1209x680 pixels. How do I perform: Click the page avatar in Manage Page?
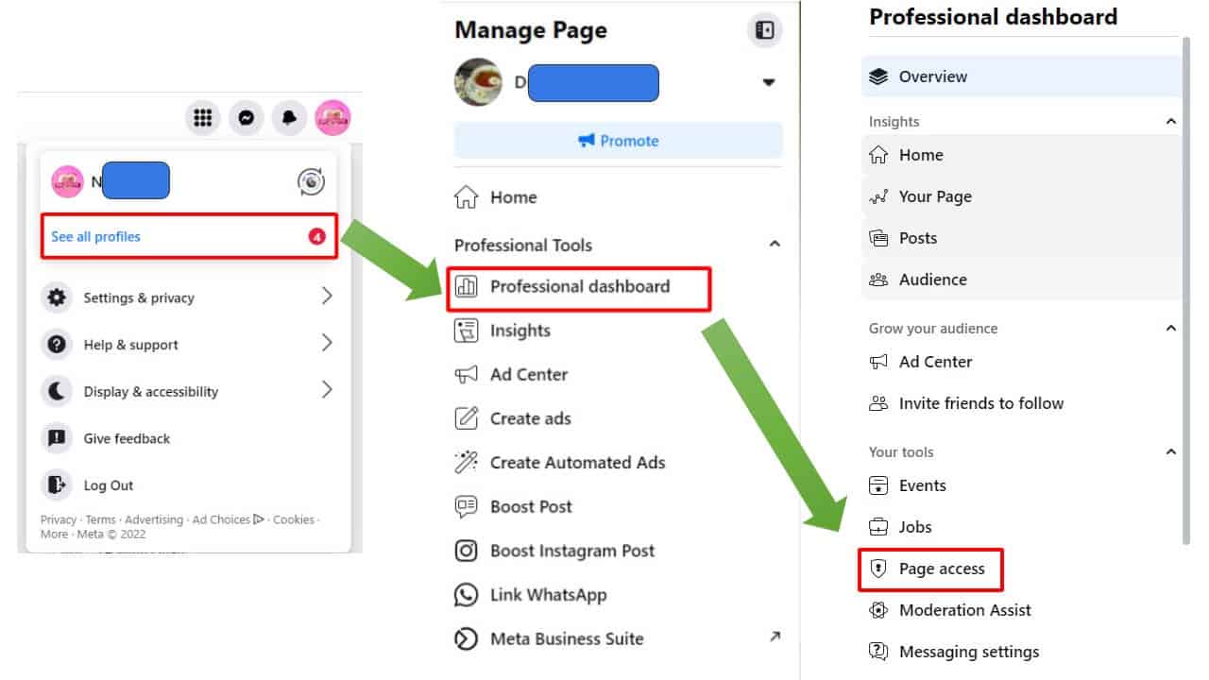[478, 82]
